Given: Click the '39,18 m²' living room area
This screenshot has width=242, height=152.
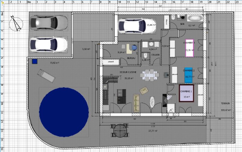Looking at the screenshot, I should pos(129,78).
